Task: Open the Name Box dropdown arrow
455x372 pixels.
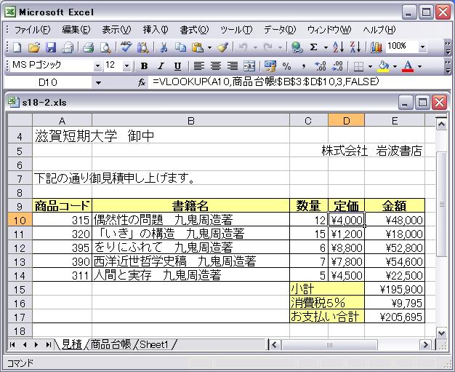Action: 98,83
